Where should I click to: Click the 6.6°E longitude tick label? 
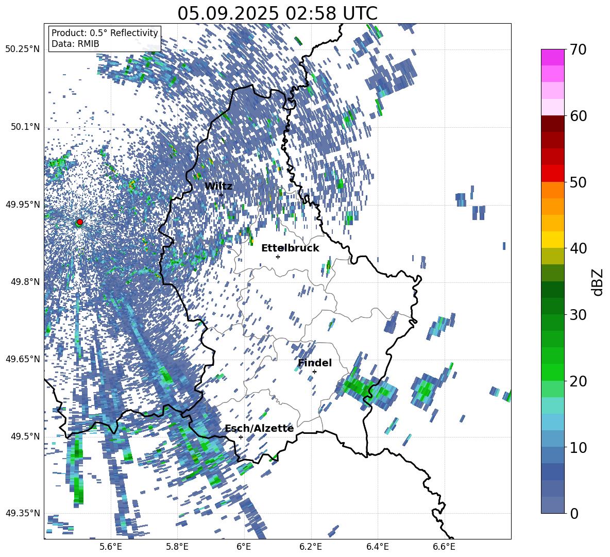pyautogui.click(x=445, y=547)
